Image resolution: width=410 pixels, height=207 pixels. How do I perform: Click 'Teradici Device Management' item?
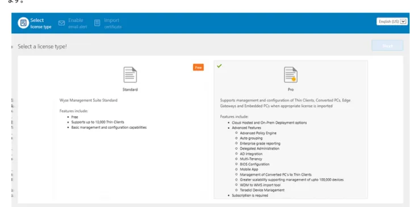[262, 191]
